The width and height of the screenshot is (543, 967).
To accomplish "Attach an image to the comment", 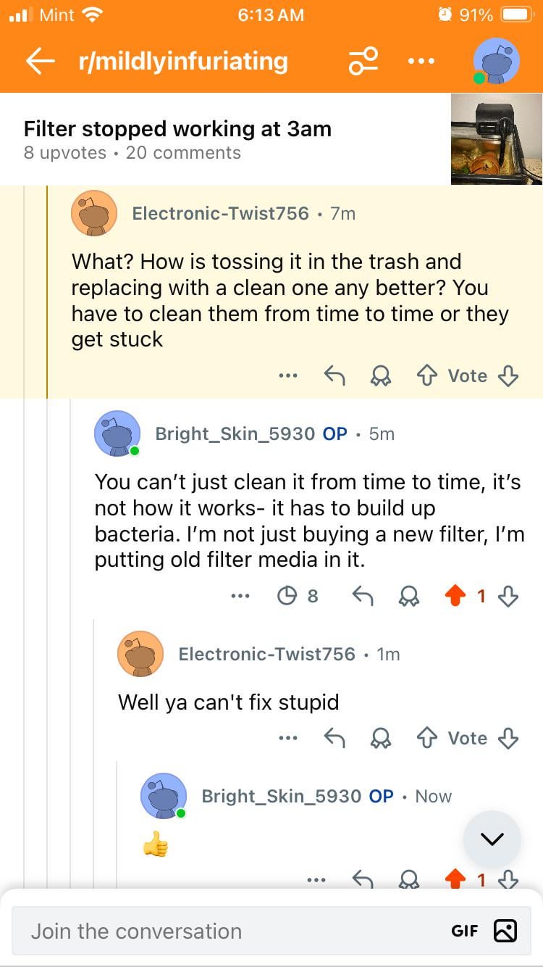I will point(505,931).
